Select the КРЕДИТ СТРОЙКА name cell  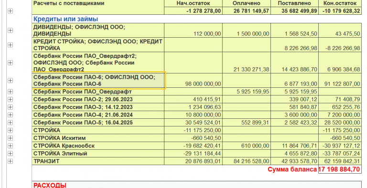pos(98,45)
